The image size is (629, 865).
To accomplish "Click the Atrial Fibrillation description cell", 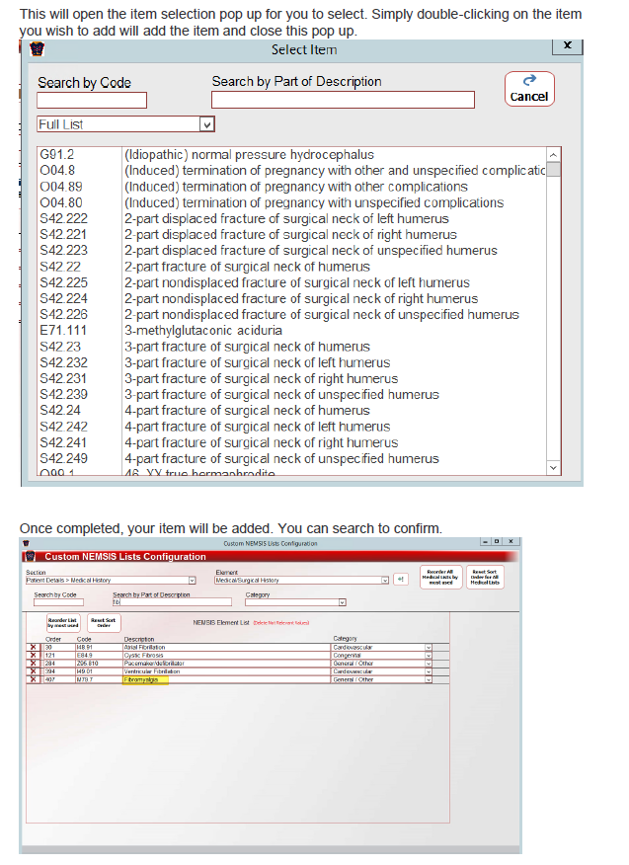I will click(x=226, y=648).
